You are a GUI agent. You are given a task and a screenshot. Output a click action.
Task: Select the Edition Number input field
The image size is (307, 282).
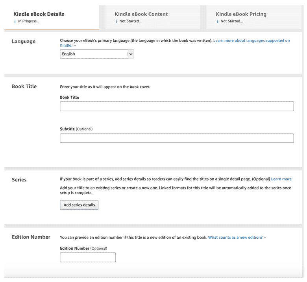coord(88,258)
